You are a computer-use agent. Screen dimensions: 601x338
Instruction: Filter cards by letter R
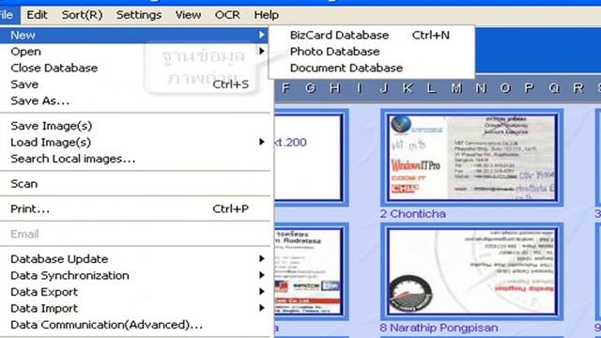pyautogui.click(x=578, y=88)
